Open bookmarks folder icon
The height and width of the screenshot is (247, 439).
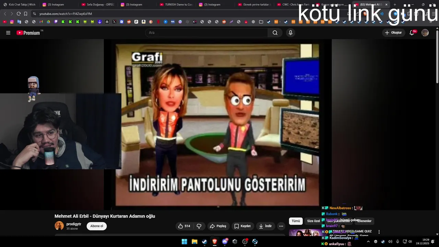261,22
